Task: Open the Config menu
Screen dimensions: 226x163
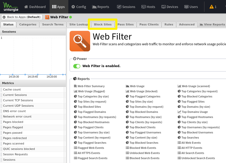Action: [79, 7]
